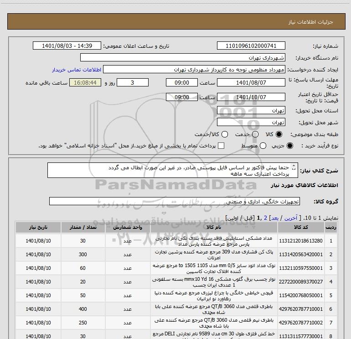Click the response deadline date 1401/08/07
This screenshot has height=339, width=351.
pos(251,82)
